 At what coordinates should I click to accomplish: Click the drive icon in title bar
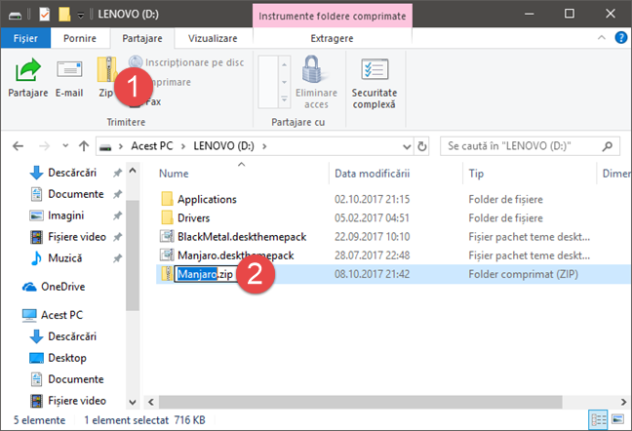pyautogui.click(x=15, y=16)
